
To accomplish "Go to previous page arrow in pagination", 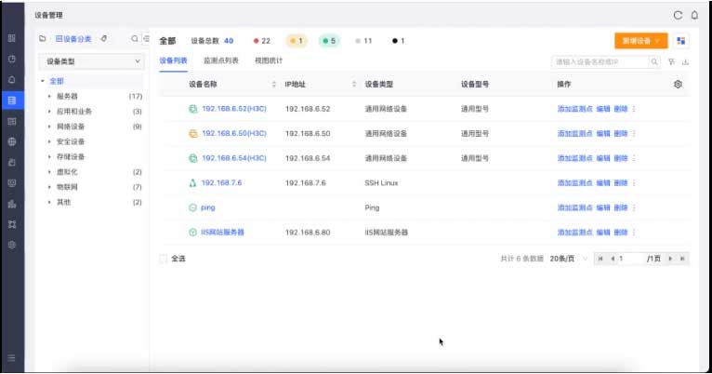I will tap(613, 259).
